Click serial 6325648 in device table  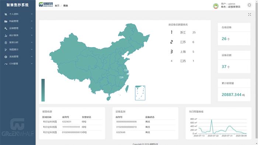point(121,132)
